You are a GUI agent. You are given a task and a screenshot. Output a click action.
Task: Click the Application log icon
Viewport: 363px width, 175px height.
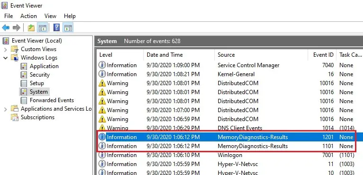24,66
